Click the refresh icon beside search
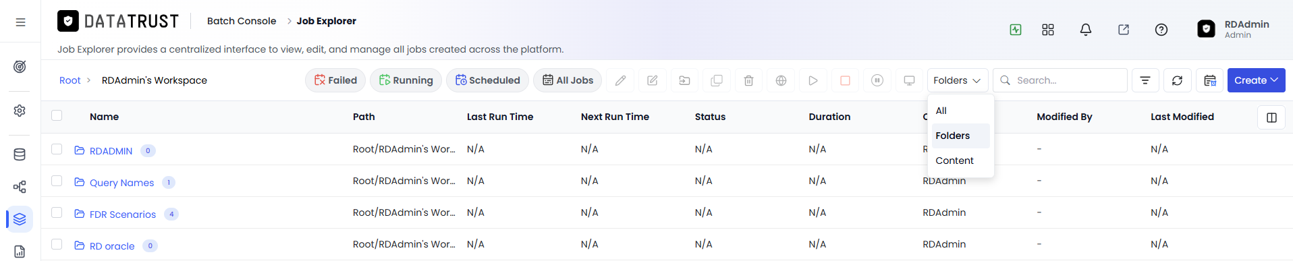The width and height of the screenshot is (1293, 261). click(1177, 80)
